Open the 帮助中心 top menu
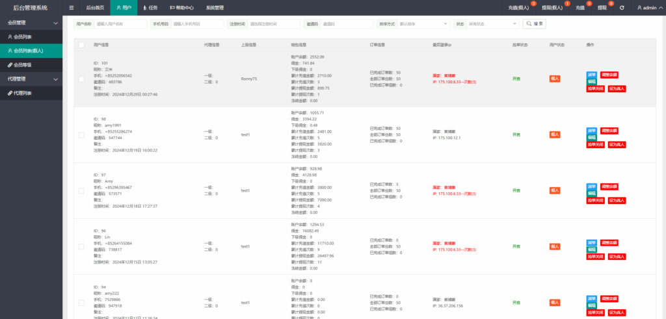Screen dimensions: 666x319 (x=181, y=8)
